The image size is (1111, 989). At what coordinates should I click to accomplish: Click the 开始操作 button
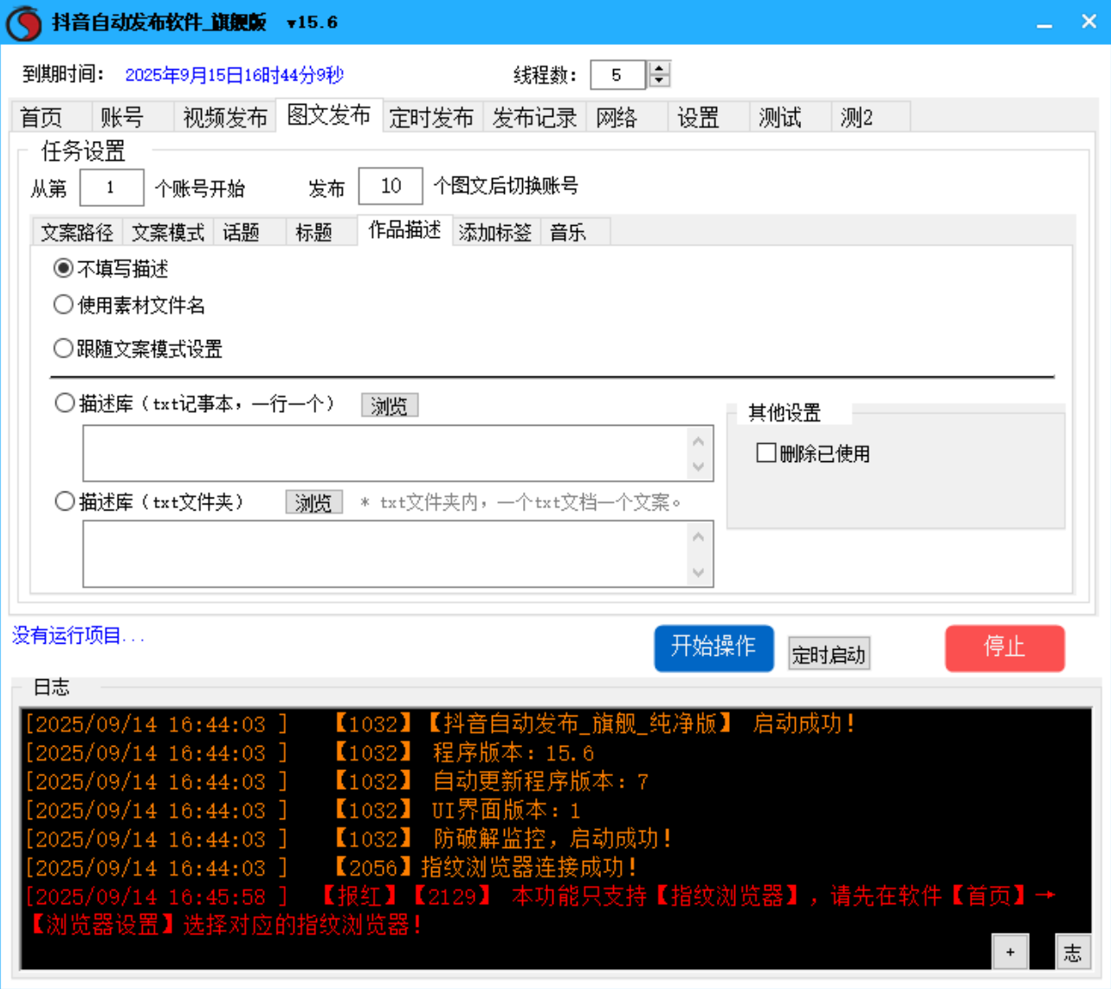714,648
